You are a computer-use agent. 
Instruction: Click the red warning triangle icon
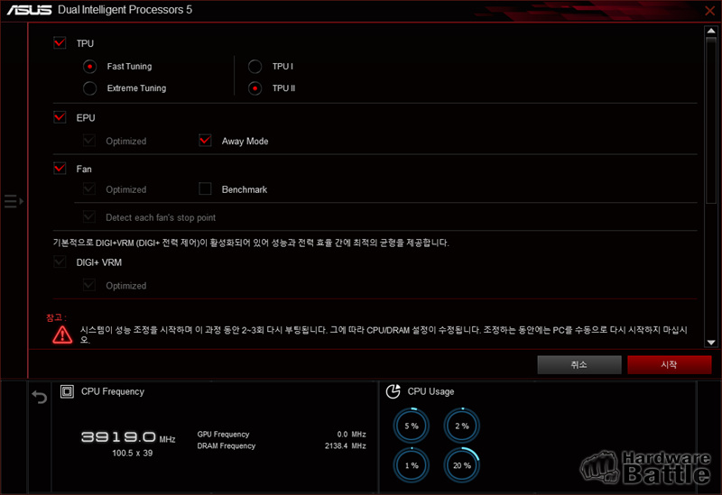click(62, 335)
